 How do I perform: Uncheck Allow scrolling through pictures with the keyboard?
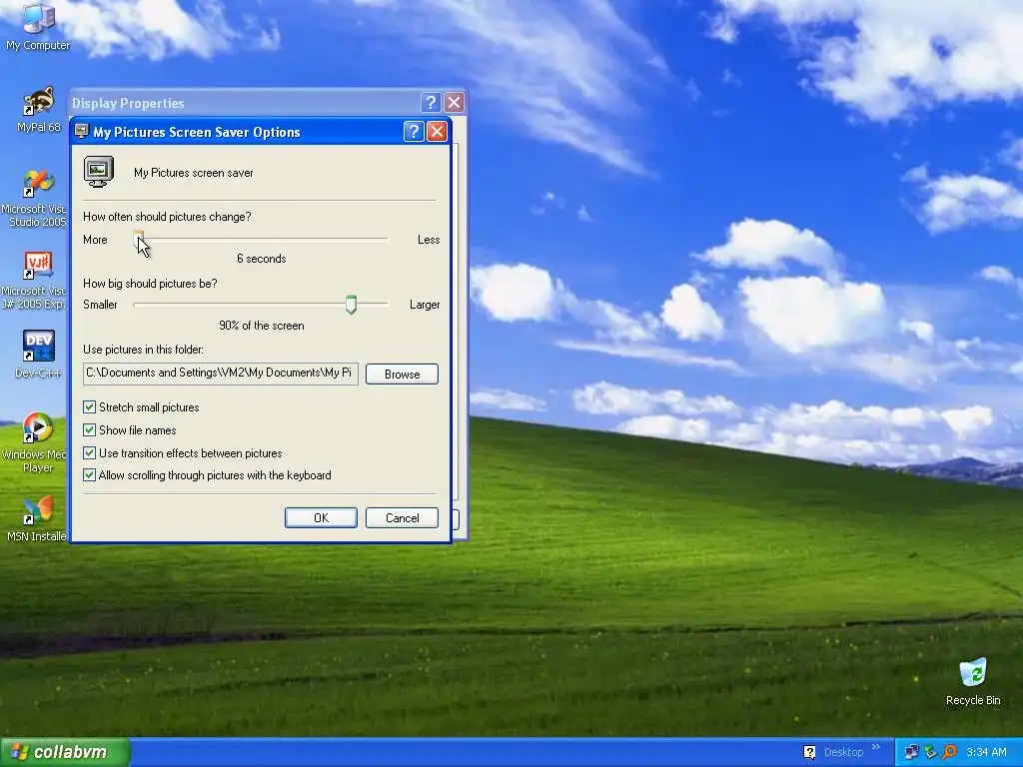pyautogui.click(x=89, y=474)
